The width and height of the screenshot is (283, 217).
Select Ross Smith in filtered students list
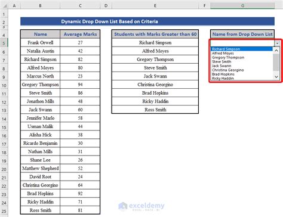coord(155,110)
